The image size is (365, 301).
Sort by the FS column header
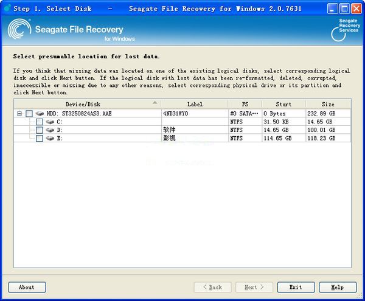(245, 104)
